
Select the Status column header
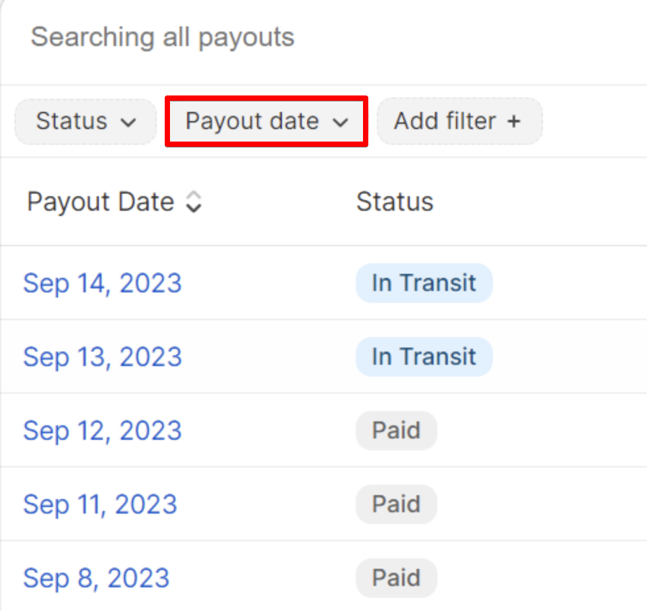coord(395,201)
